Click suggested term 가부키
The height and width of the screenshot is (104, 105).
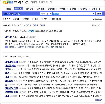pos(43,25)
